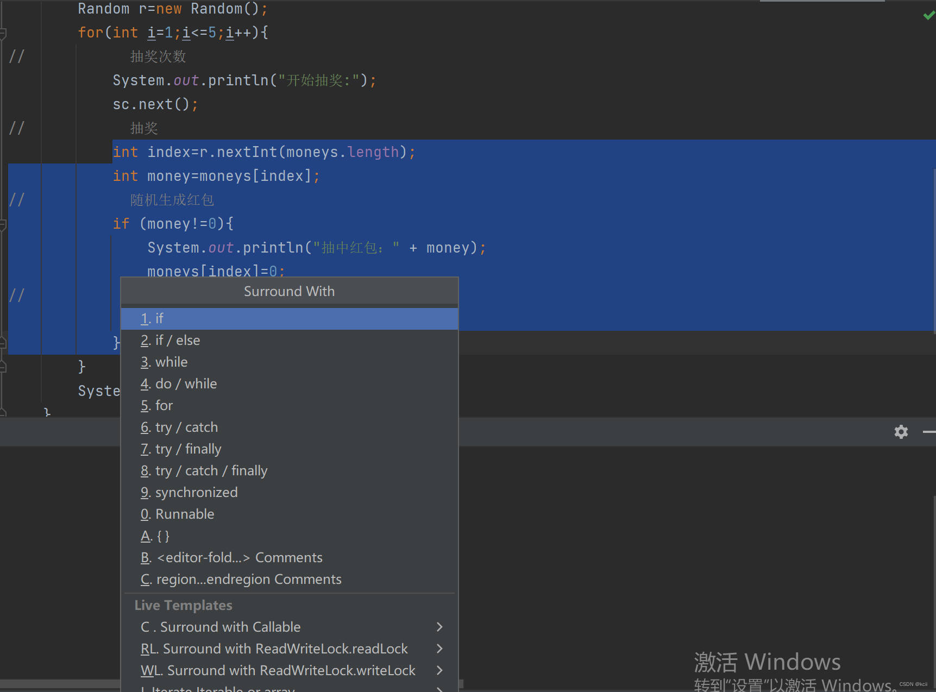The width and height of the screenshot is (936, 692).
Task: Click the 'Random r=new Random();' line
Action: pyautogui.click(x=173, y=9)
